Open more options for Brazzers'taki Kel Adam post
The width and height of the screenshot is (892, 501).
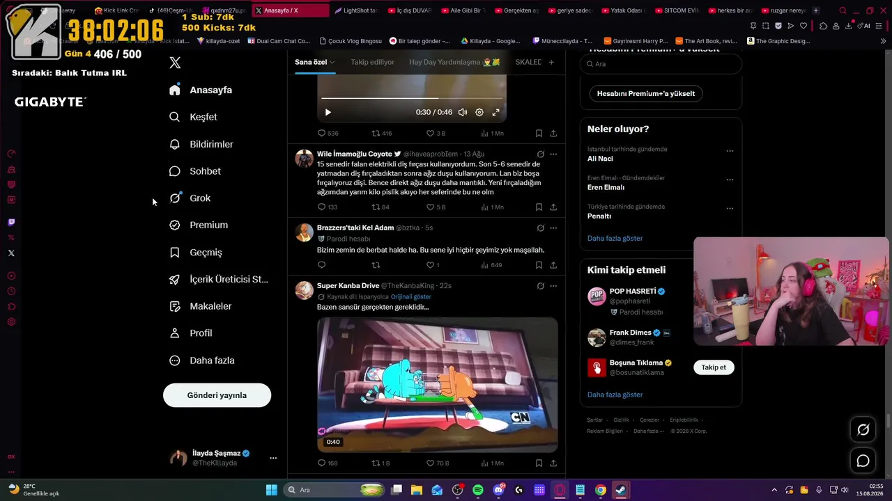pos(553,228)
